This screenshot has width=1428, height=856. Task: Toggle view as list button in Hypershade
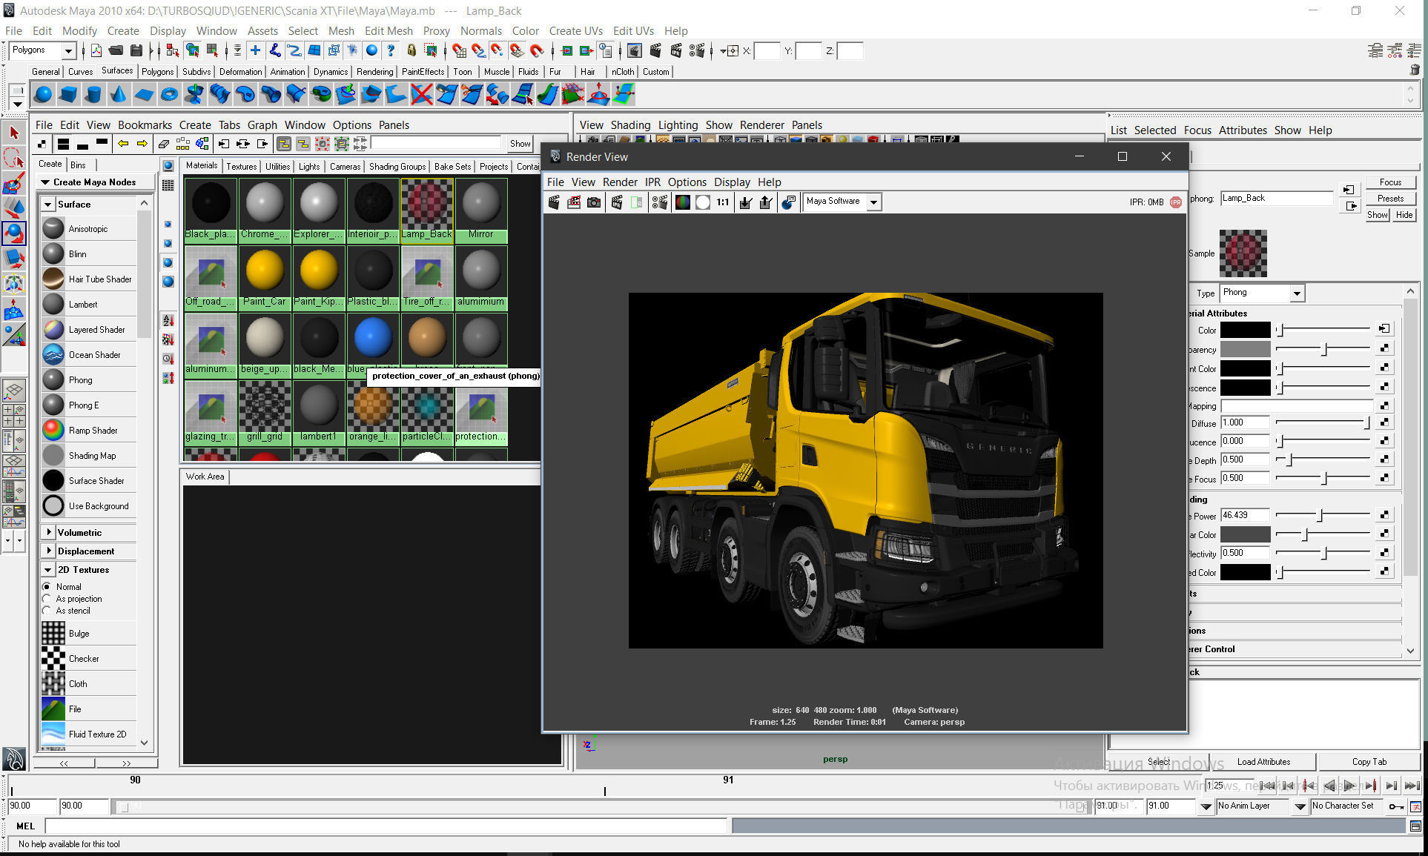[168, 185]
